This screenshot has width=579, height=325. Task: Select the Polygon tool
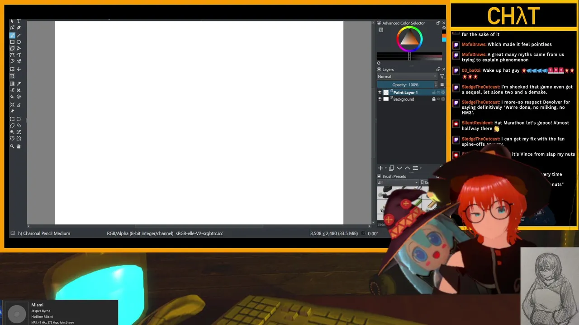pos(12,48)
